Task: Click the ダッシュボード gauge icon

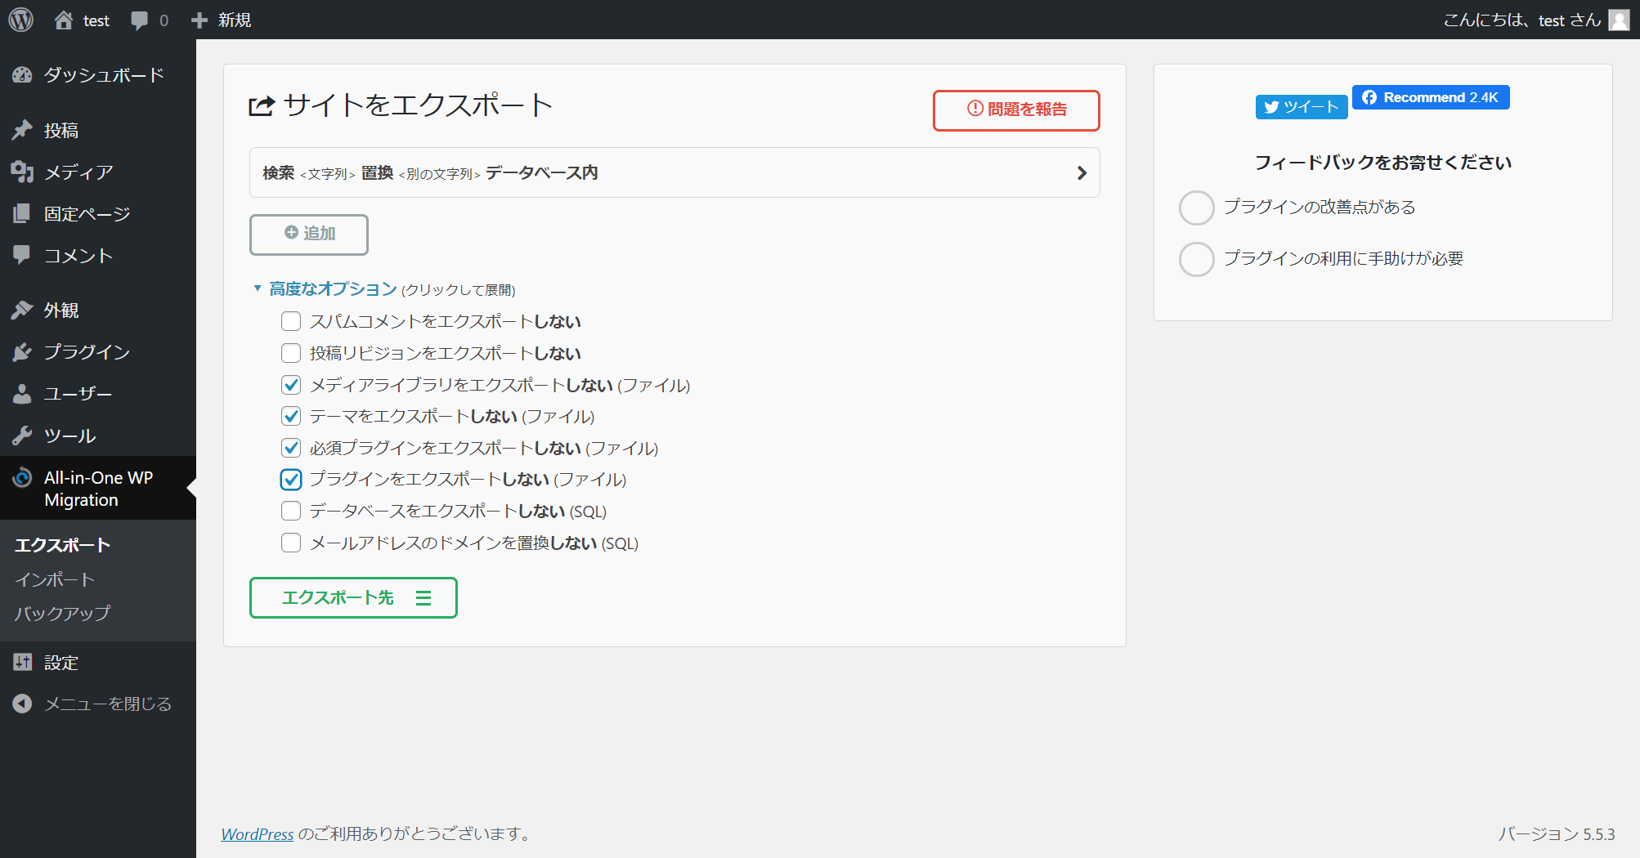Action: [22, 75]
